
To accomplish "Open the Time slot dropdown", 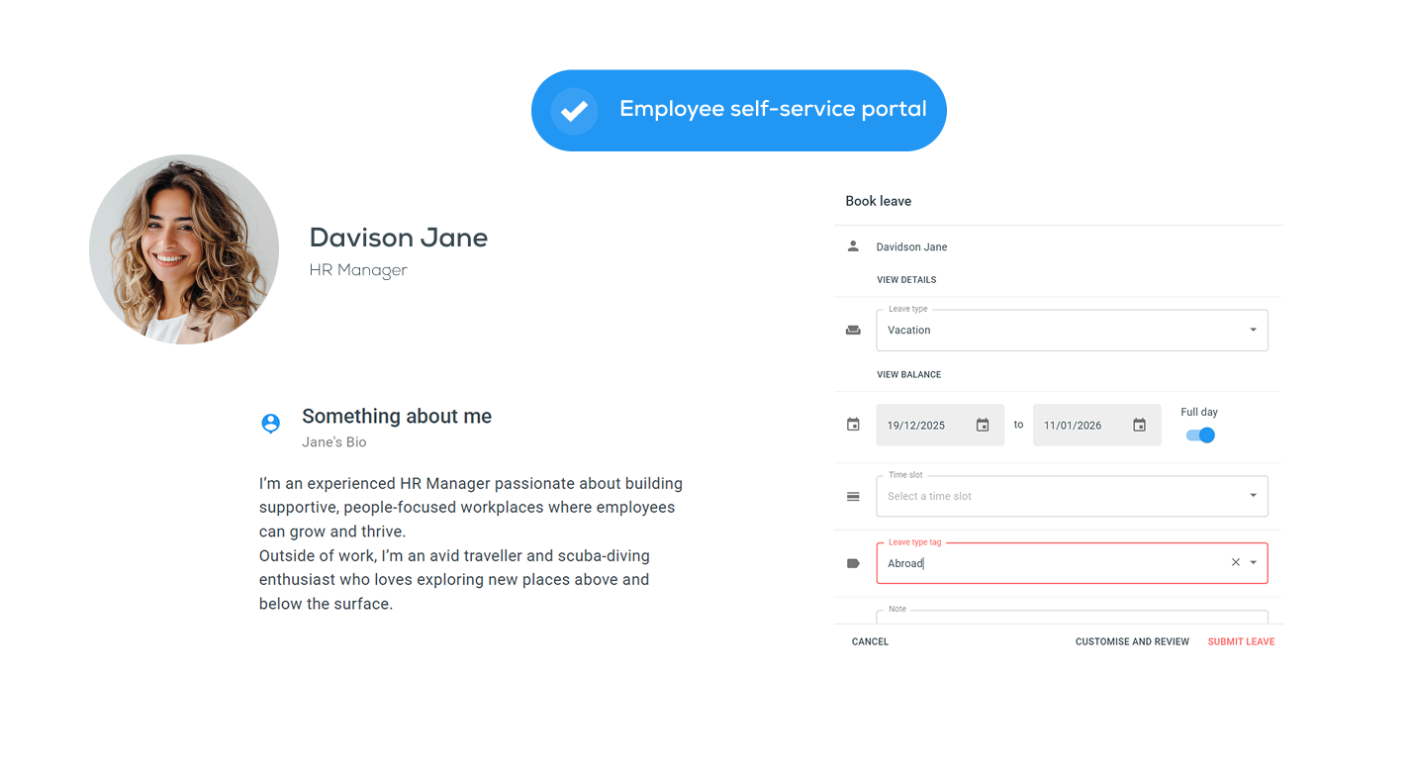I will tap(1253, 496).
